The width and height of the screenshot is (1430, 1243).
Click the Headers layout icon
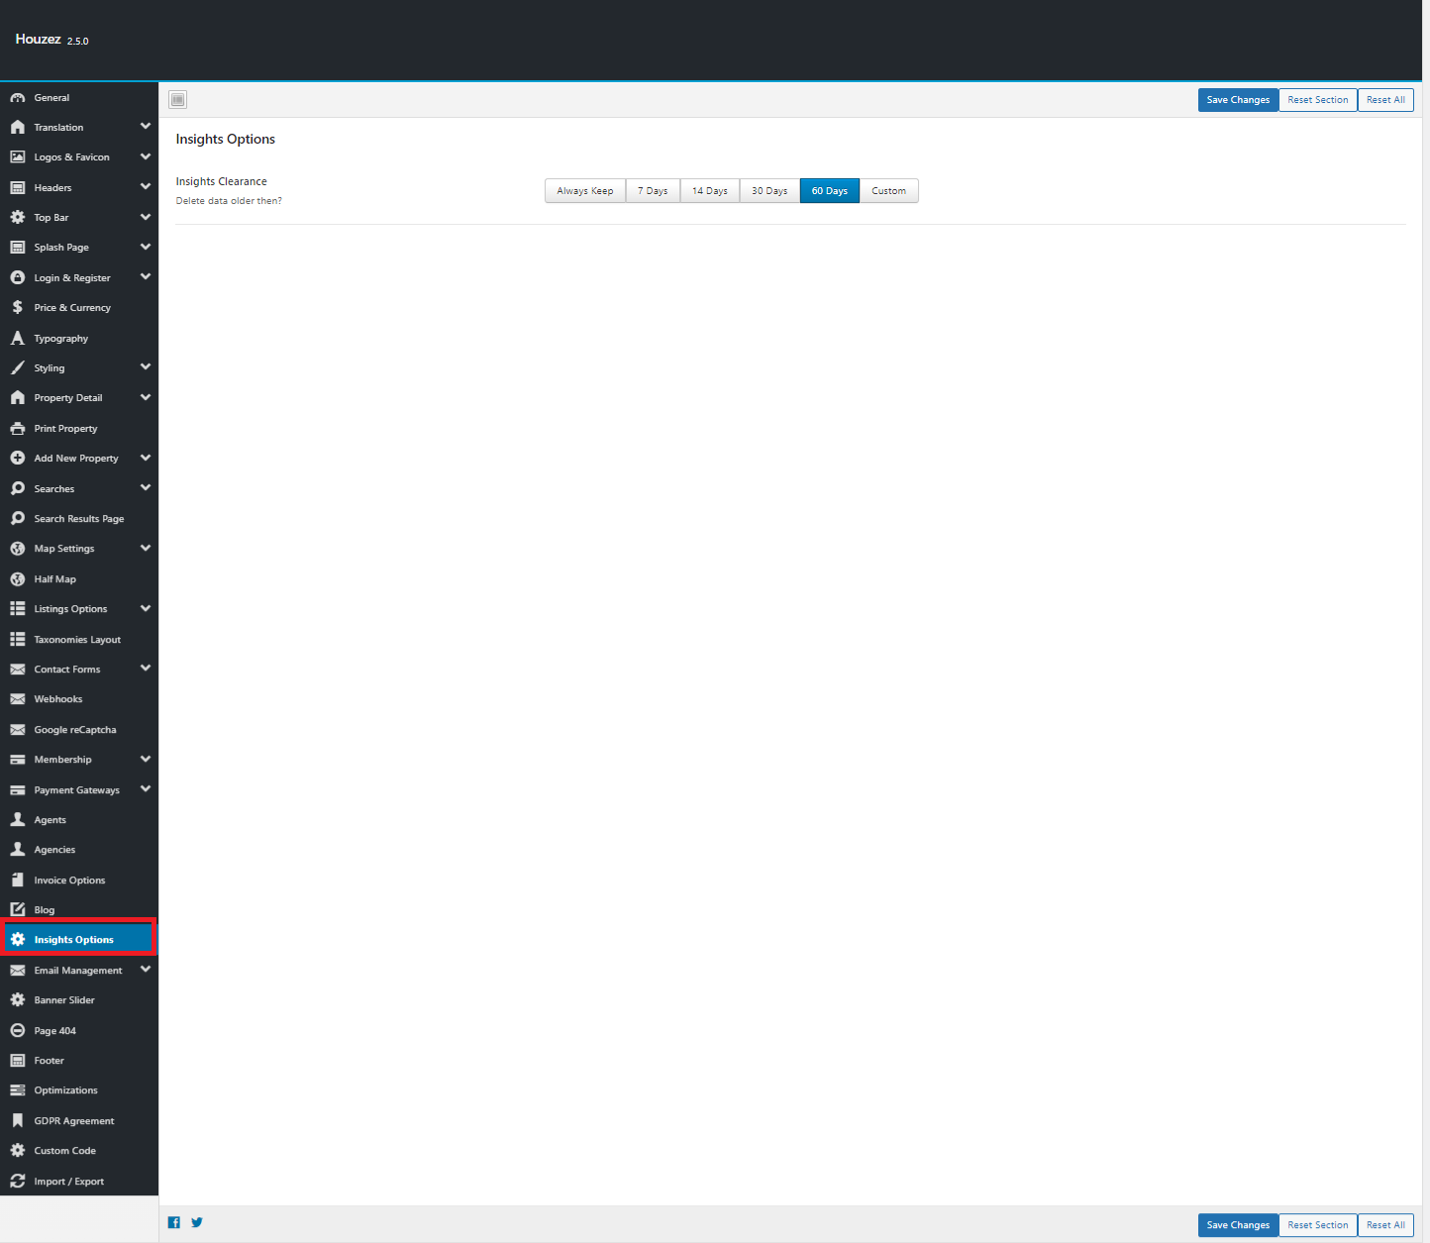(18, 188)
